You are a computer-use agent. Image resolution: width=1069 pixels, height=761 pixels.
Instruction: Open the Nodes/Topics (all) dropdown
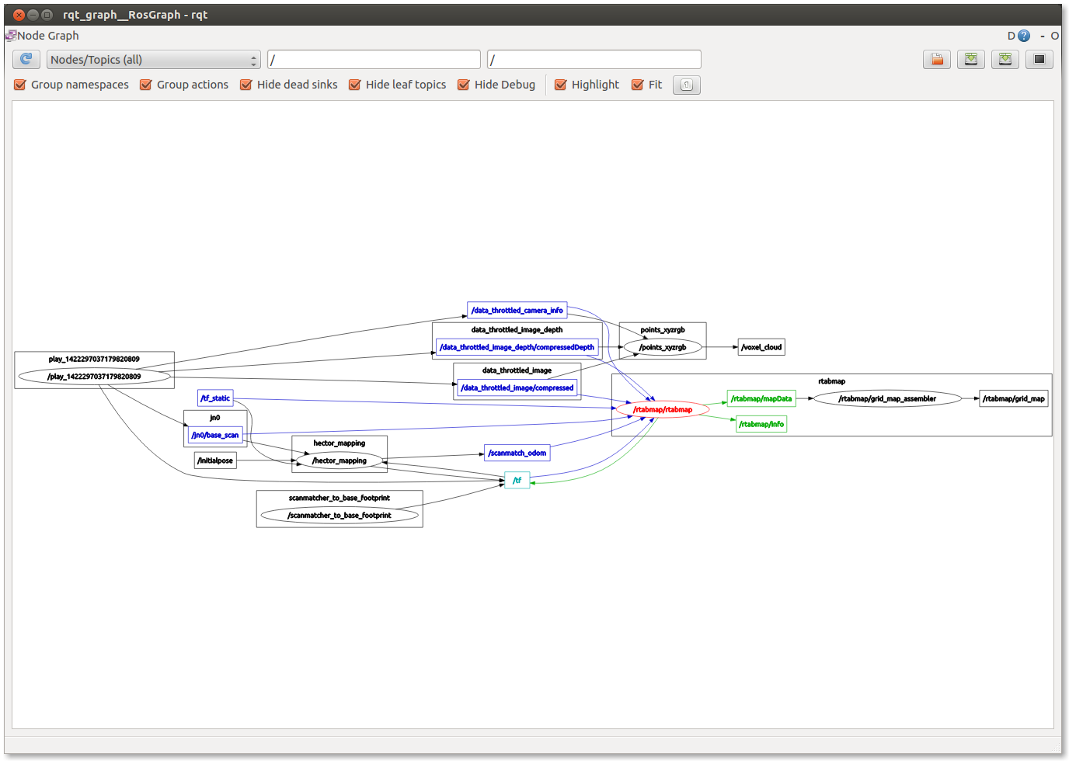coord(154,60)
